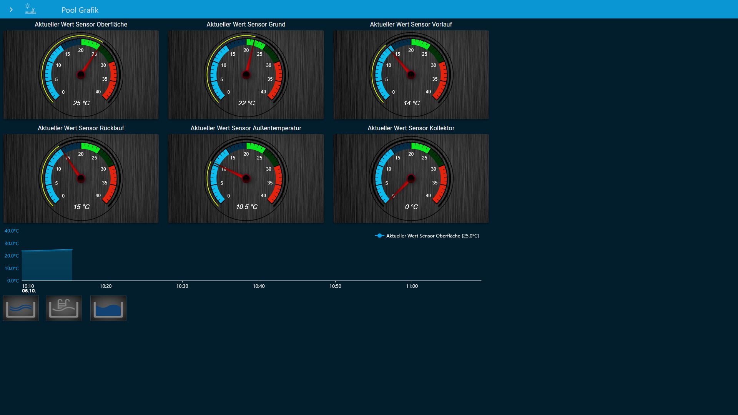Click the Sensor Rücklauf gauge
Viewport: 738px width, 415px height.
tap(81, 179)
